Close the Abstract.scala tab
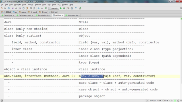The width and height of the screenshot is (182, 102). pyautogui.click(x=79, y=15)
